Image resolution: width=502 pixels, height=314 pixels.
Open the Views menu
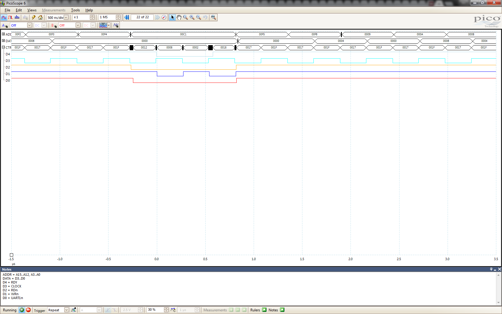point(32,10)
